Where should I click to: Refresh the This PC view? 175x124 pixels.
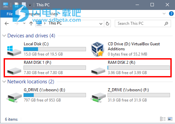tap(108, 23)
